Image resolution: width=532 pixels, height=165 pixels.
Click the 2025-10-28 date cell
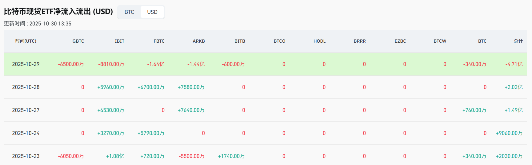[26, 87]
